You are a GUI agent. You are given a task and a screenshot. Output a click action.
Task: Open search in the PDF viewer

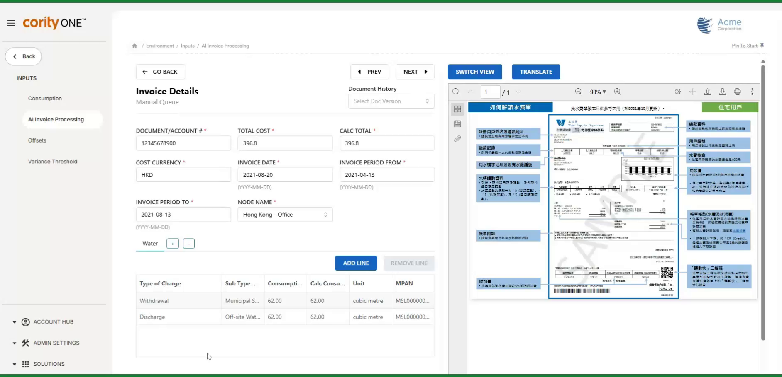click(x=456, y=92)
